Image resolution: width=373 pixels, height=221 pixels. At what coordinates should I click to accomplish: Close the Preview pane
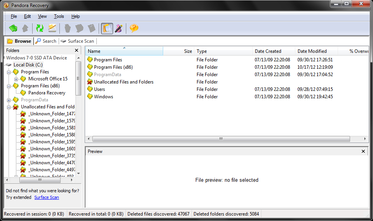[x=363, y=151]
